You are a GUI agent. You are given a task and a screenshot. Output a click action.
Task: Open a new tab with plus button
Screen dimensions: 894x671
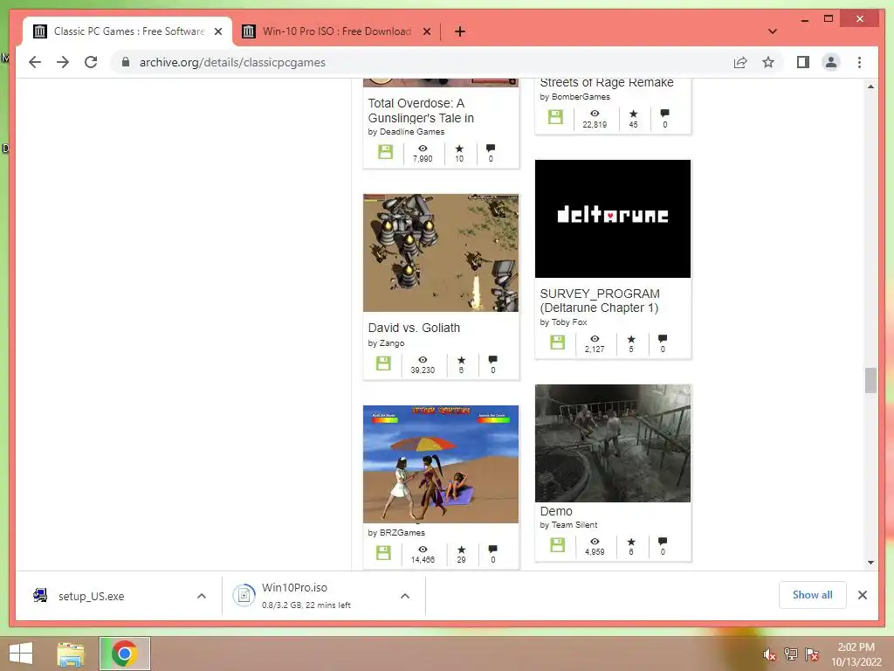click(460, 31)
